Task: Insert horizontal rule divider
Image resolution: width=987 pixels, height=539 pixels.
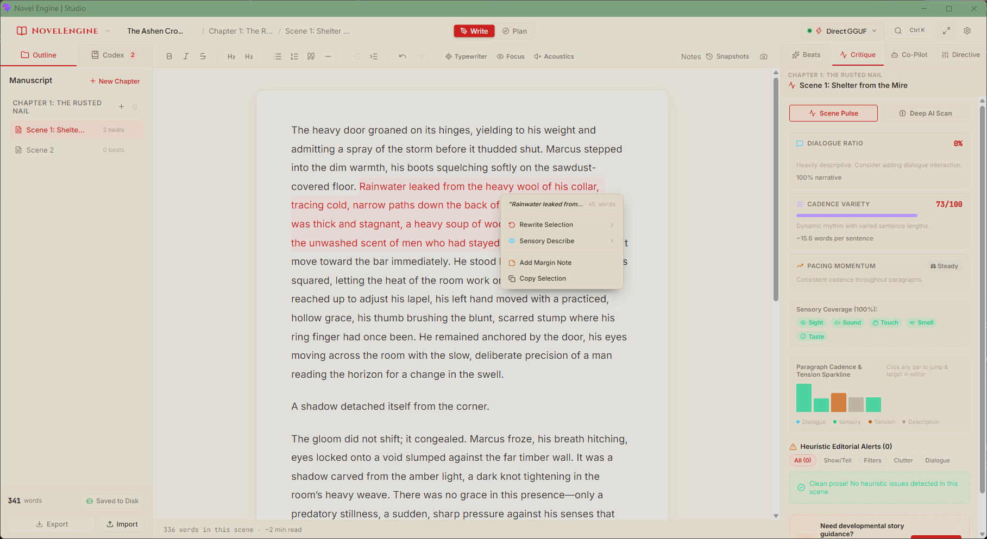Action: 328,56
